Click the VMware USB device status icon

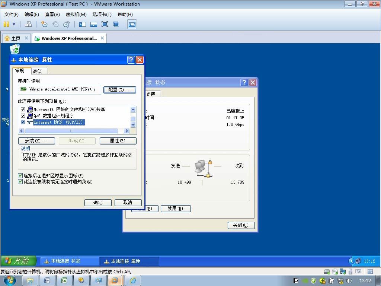(350, 271)
